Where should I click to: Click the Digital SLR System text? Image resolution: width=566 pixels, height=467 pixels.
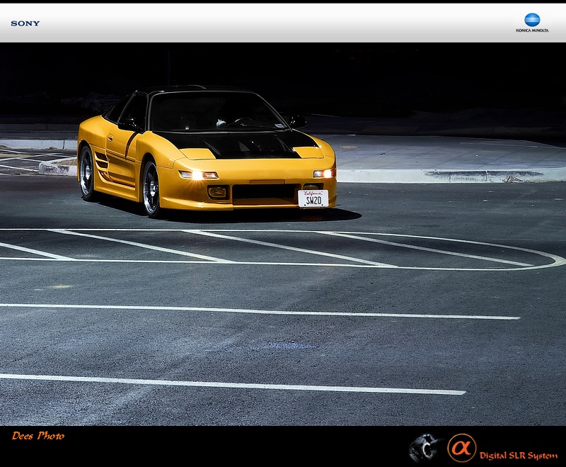(x=518, y=455)
